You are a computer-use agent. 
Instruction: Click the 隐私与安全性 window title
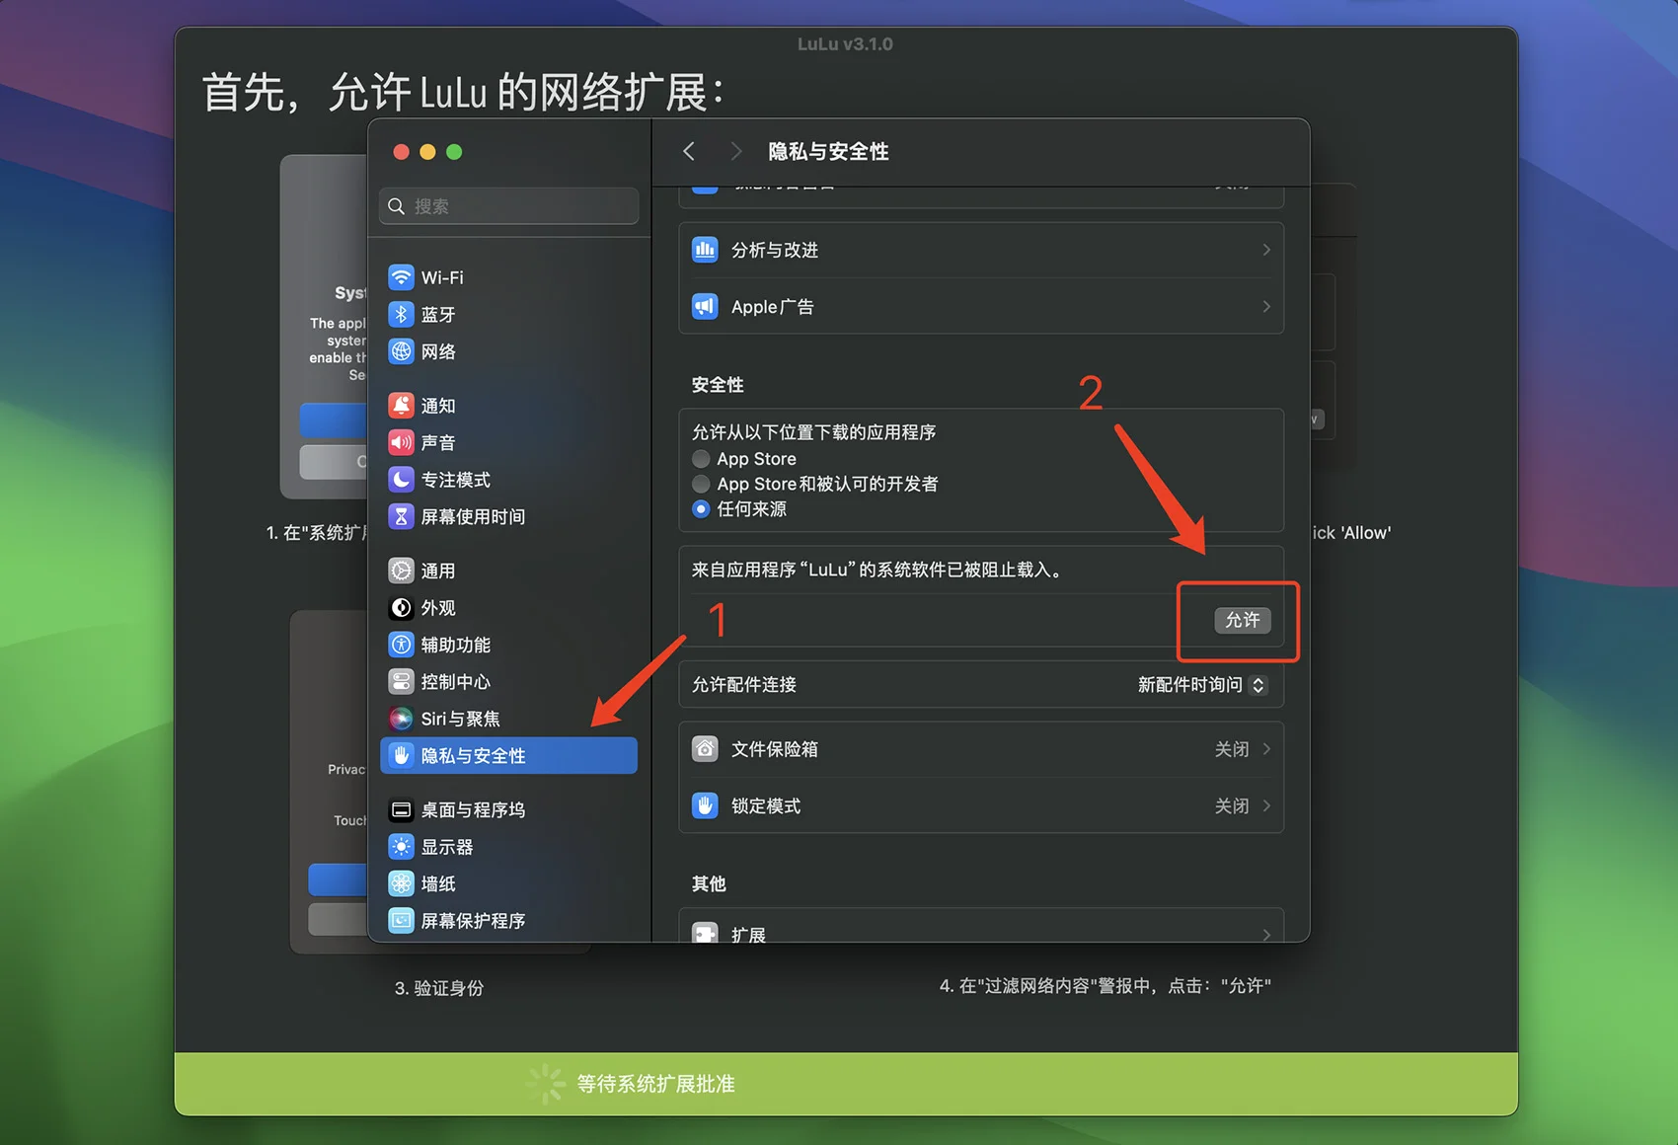click(828, 151)
